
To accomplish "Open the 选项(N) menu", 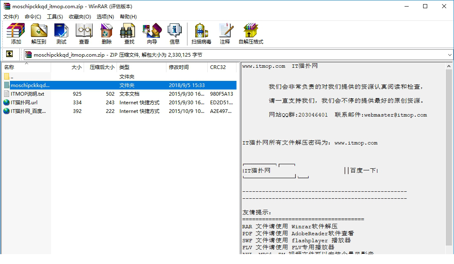I will pos(105,17).
